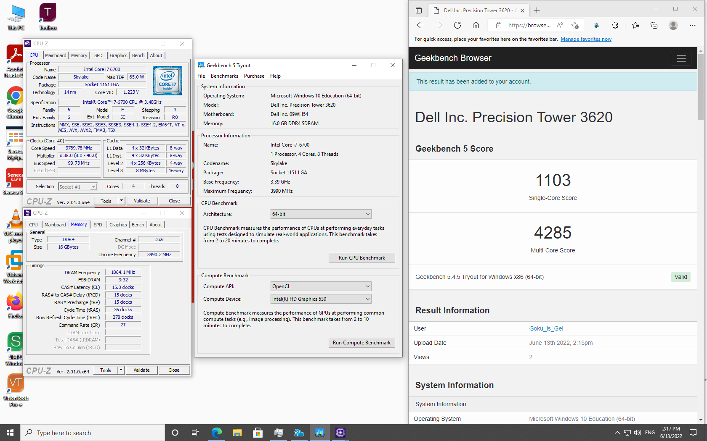This screenshot has width=707, height=441.
Task: Open Bench tab in upper CPU-Z
Action: click(x=138, y=55)
